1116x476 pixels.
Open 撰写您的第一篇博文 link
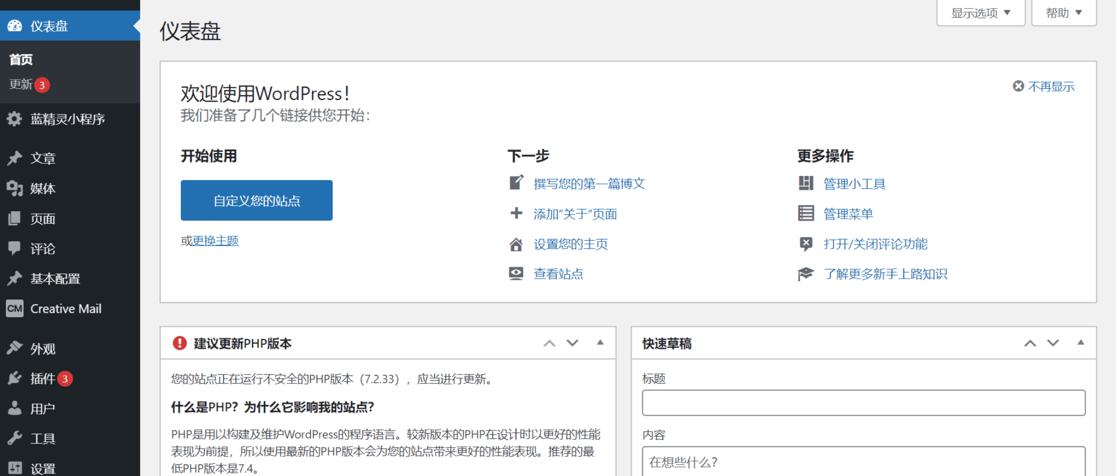[589, 183]
